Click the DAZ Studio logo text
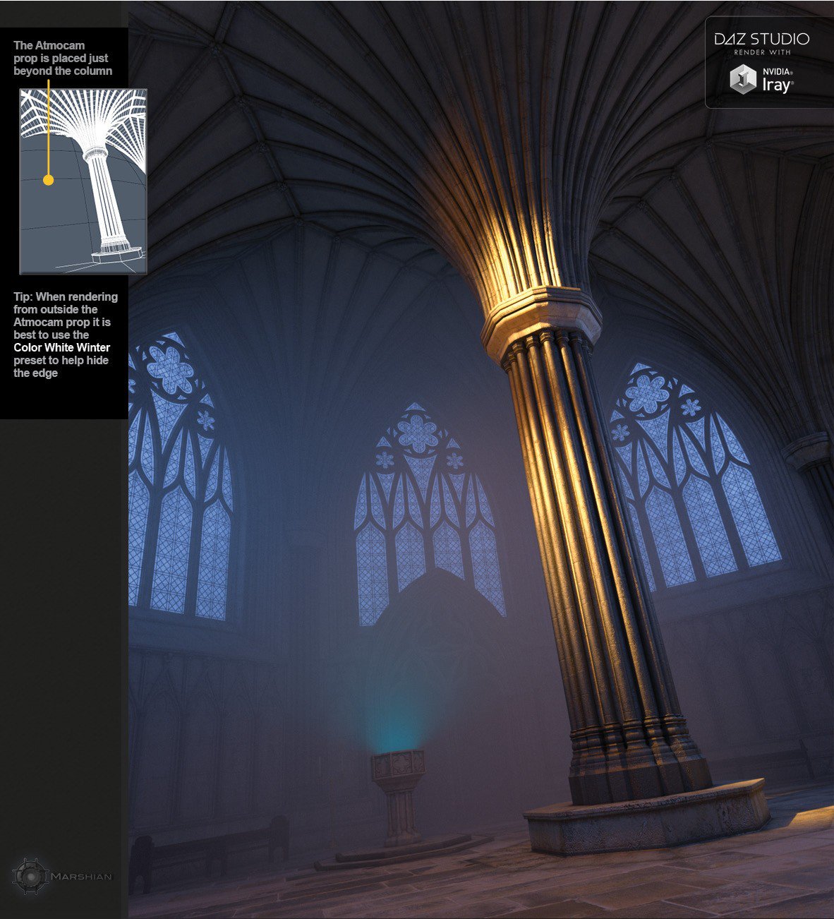Image resolution: width=834 pixels, height=919 pixels. [x=761, y=39]
